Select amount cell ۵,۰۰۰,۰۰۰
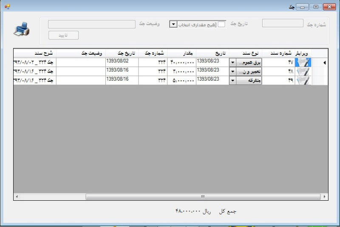Screen dimensions: 340x227 (182, 81)
